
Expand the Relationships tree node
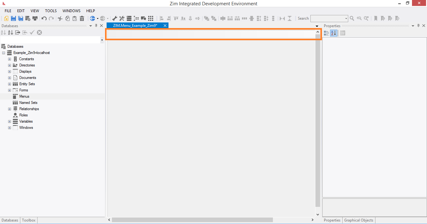tap(9, 109)
